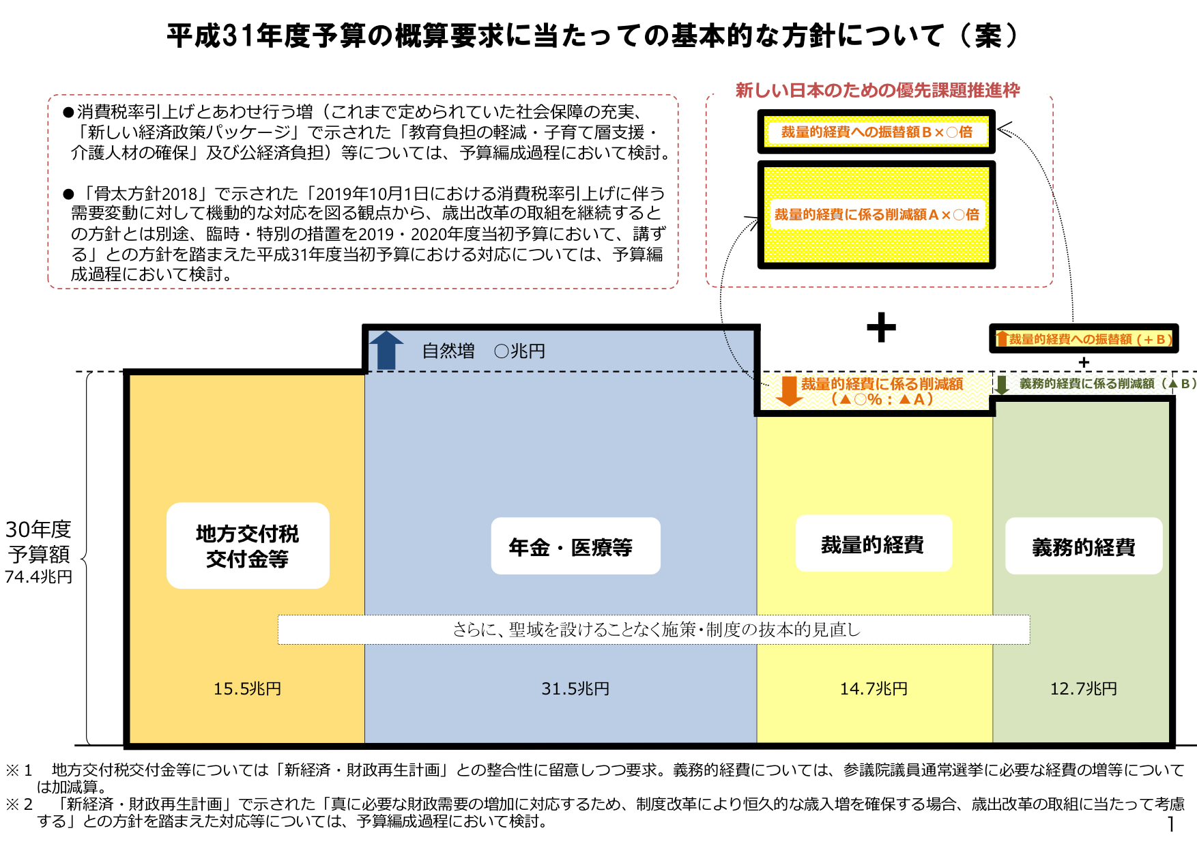Select the 年金・医療等 label box
Image resolution: width=1197 pixels, height=846 pixels.
(575, 546)
